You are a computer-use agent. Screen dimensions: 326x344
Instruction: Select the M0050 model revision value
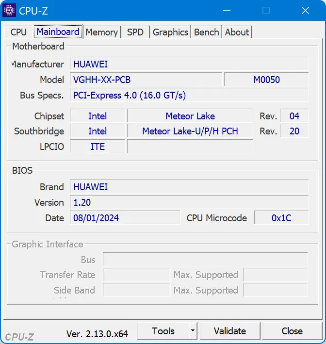(x=266, y=80)
